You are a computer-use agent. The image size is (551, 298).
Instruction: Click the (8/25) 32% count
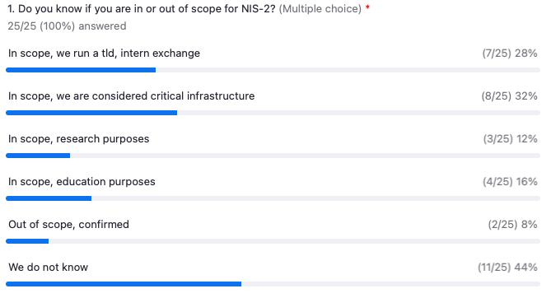[509, 96]
